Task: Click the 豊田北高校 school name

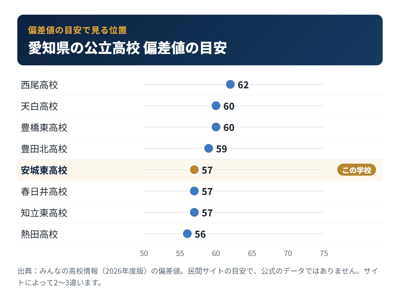Action: click(x=44, y=149)
